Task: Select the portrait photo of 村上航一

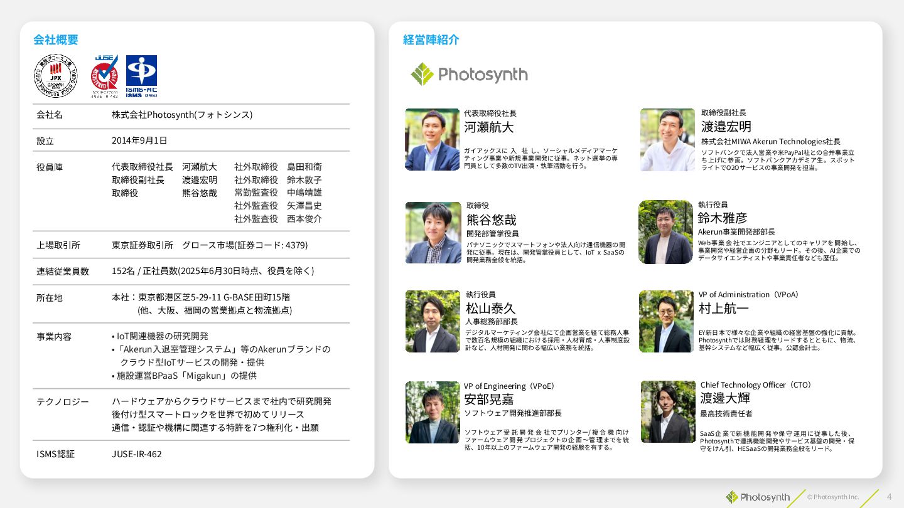Action: (666, 321)
